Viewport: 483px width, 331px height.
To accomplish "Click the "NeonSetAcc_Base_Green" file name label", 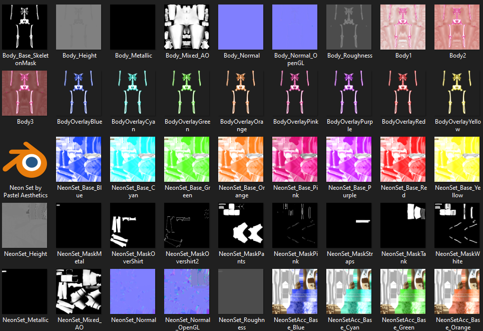I will pos(404,323).
